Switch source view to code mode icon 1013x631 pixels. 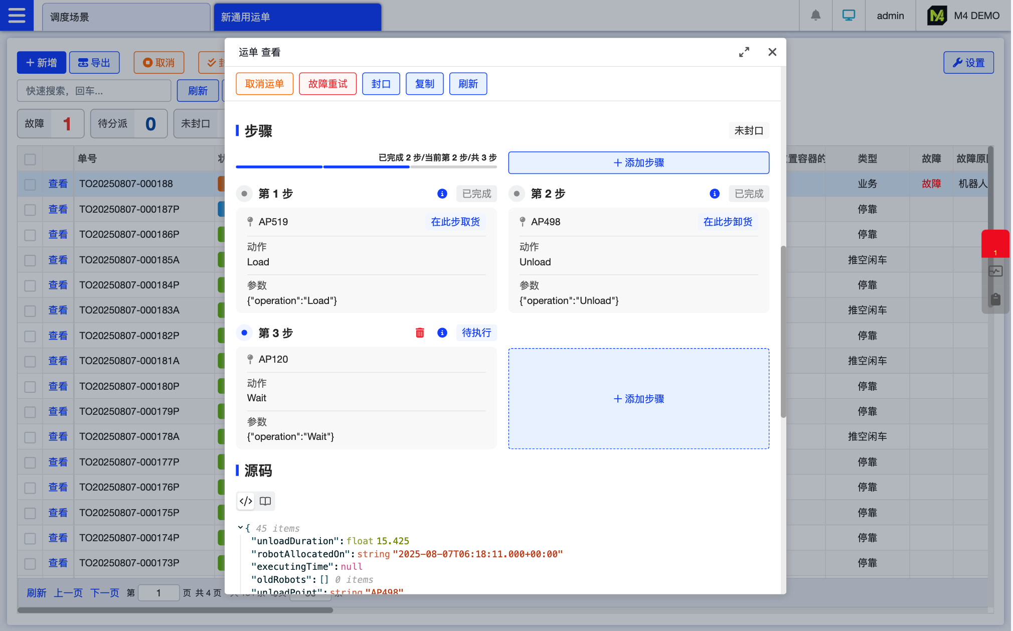click(x=246, y=501)
